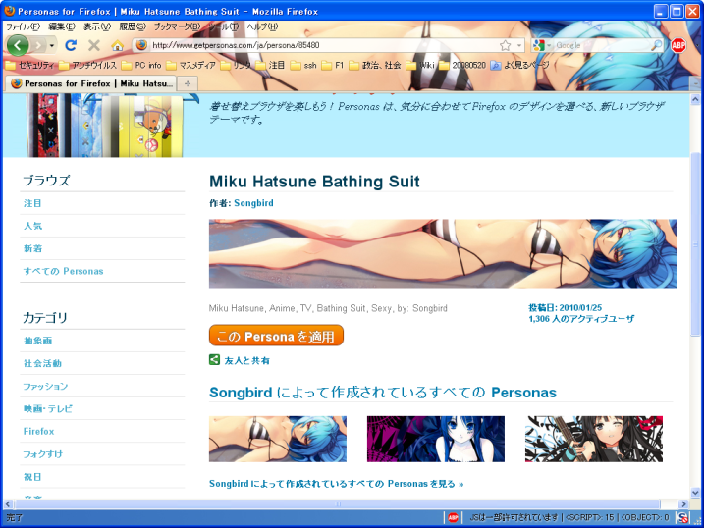The width and height of the screenshot is (704, 528).
Task: Click the horizontal scrollbar right arrow
Action: point(683,504)
